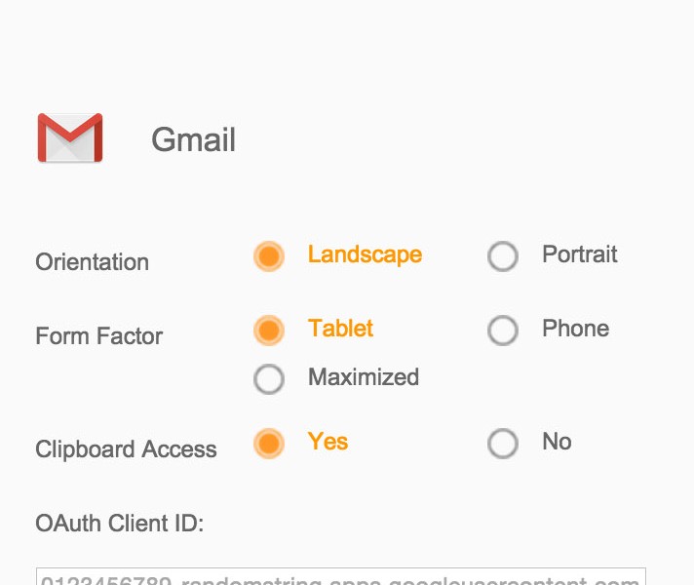Click the Gmail app title text
Image resolution: width=694 pixels, height=585 pixels.
click(x=193, y=140)
